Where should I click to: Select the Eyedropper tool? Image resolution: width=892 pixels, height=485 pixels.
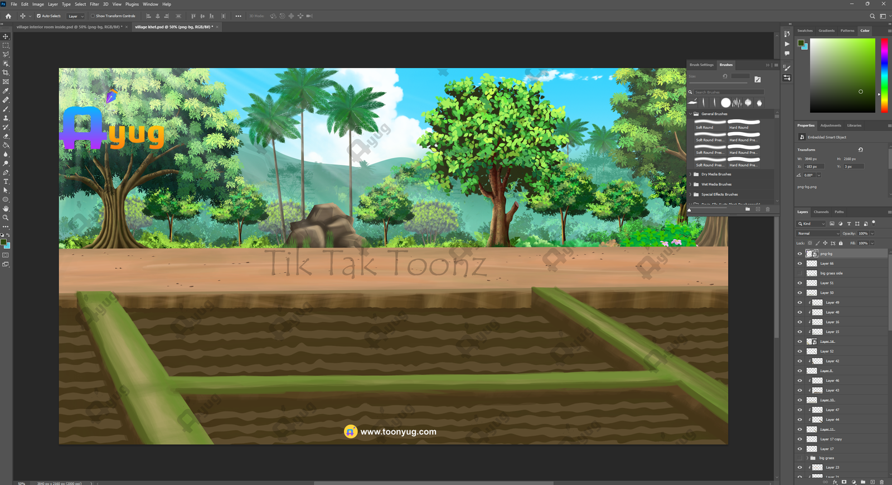coord(6,91)
